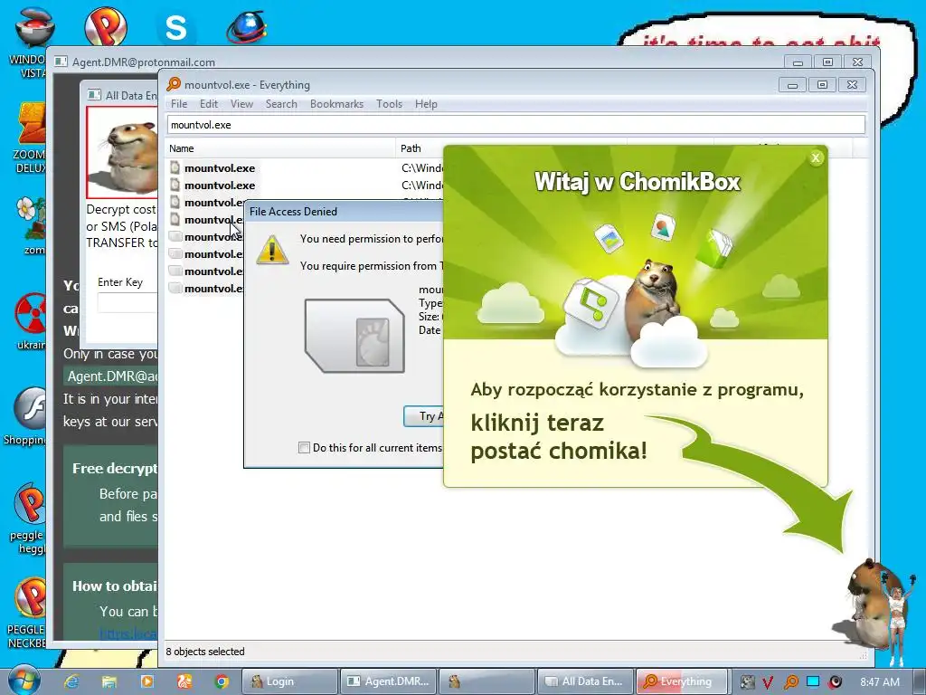Click the Enter Key input box in All Data window
This screenshot has width=926, height=695.
tap(128, 302)
